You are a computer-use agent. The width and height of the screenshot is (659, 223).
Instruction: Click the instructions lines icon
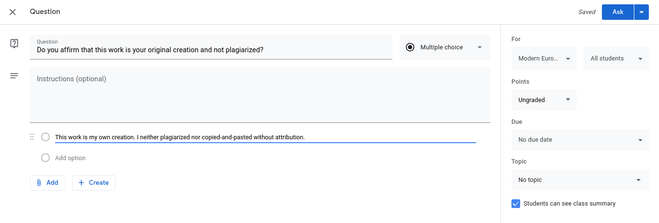pyautogui.click(x=14, y=76)
